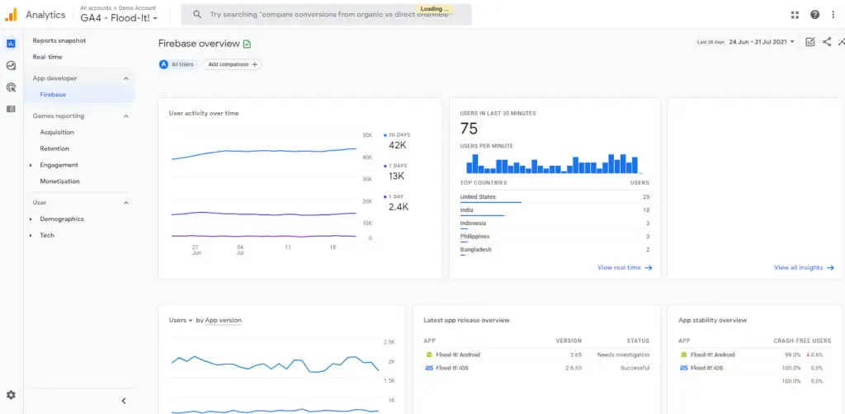Viewport: 845px width, 414px height.
Task: Open the three-dot more options menu
Action: (833, 15)
